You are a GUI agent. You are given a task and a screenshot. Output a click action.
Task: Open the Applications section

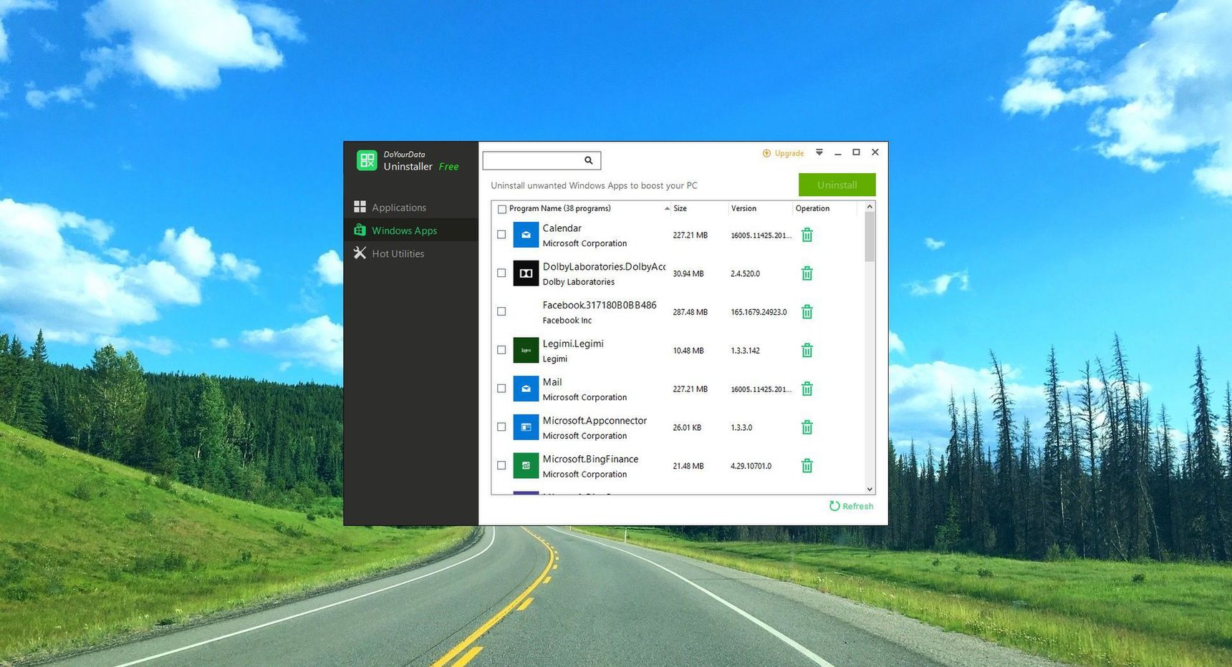click(x=410, y=208)
